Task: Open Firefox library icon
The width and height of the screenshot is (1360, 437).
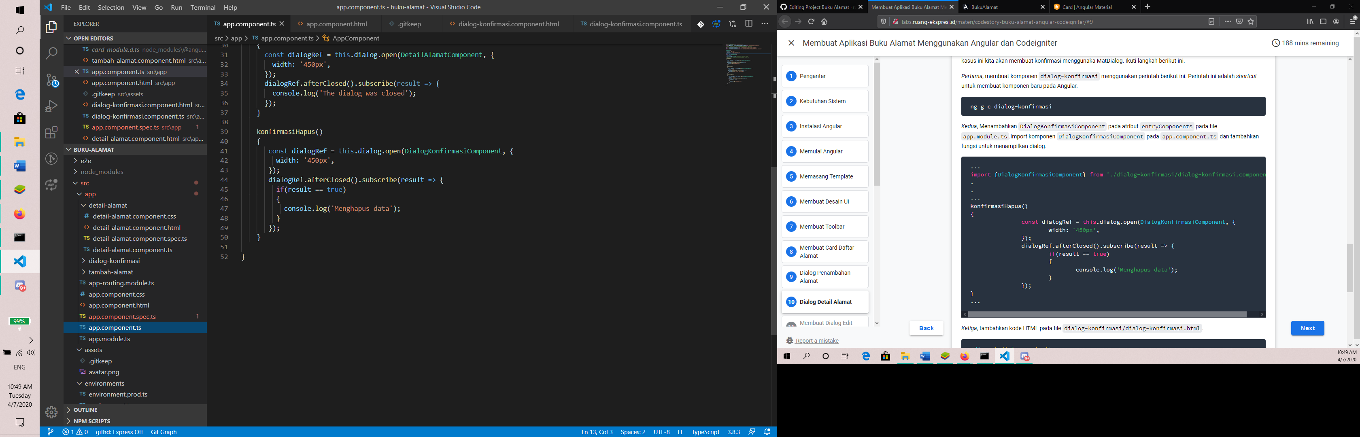Action: click(x=1310, y=21)
